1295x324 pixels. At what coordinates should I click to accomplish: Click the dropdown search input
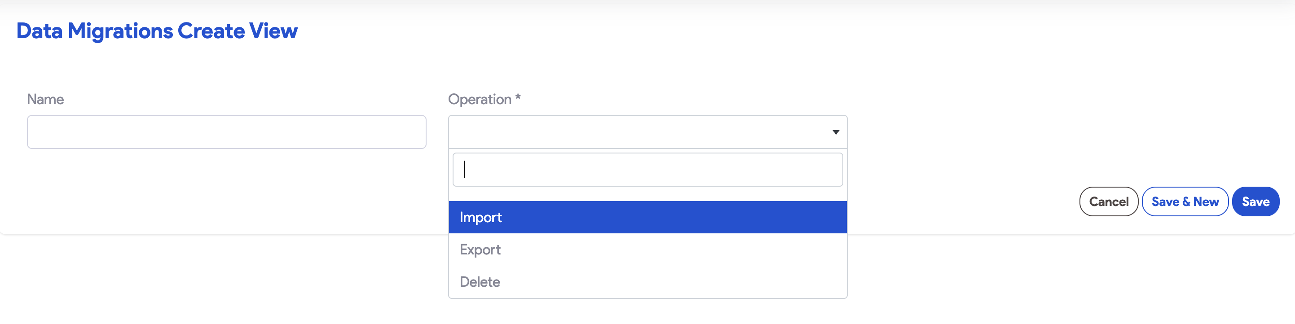pos(647,169)
